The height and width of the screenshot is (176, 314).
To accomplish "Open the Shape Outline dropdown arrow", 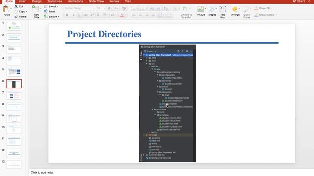I will (276, 15).
